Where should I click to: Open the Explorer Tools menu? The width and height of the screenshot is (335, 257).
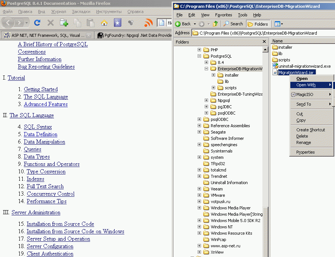[243, 15]
